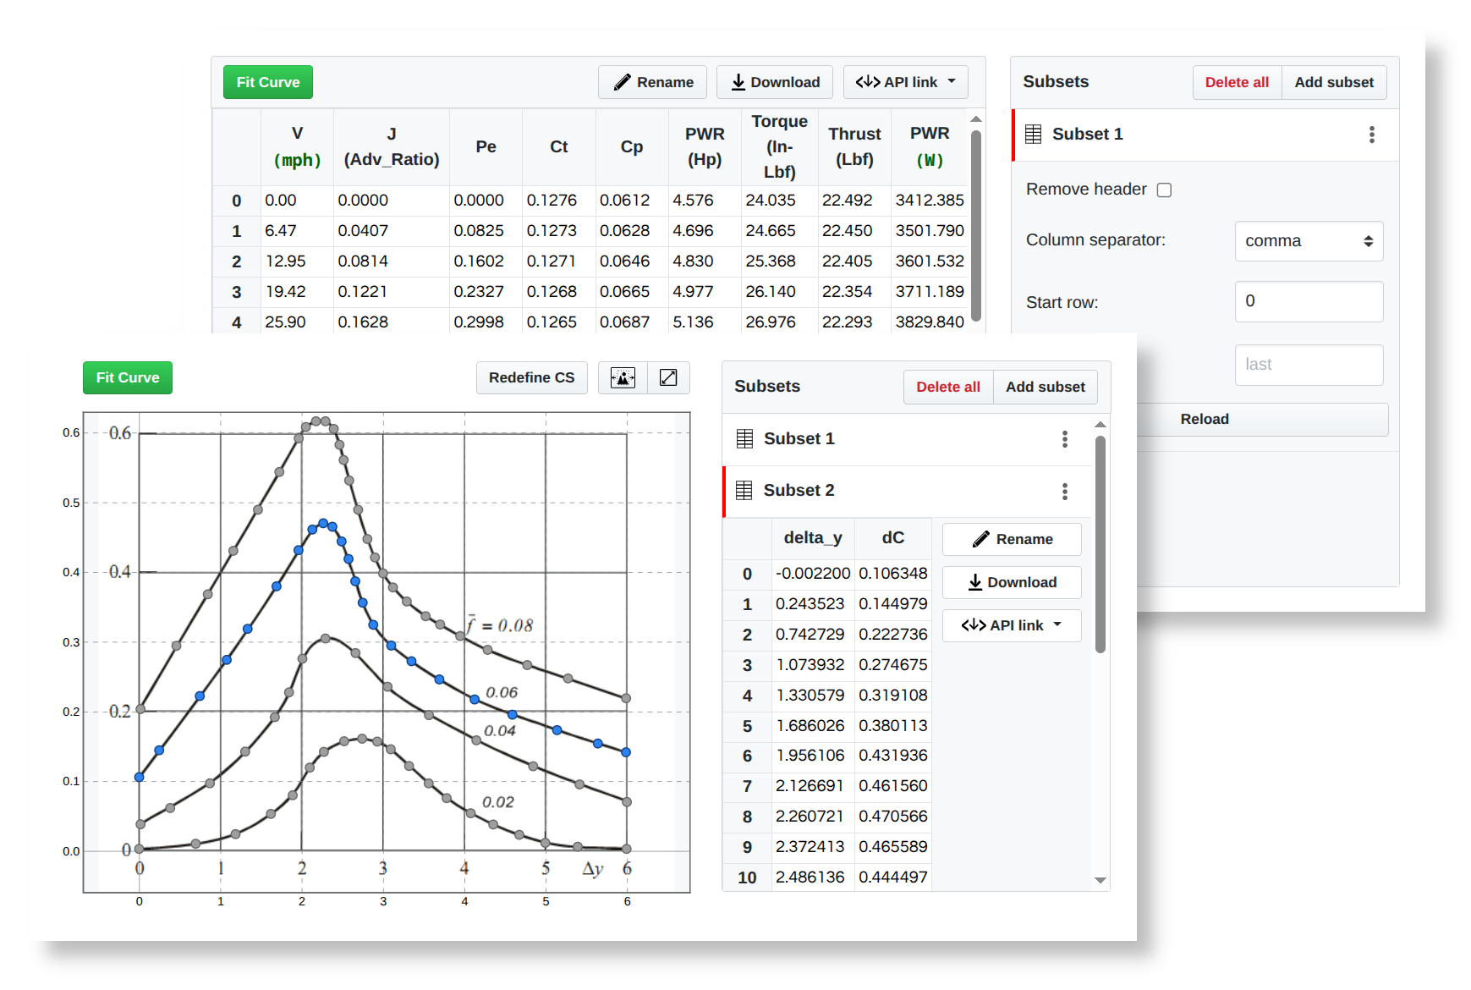This screenshot has height=990, width=1471.
Task: Click the code icon on the API link button
Action: 869,81
